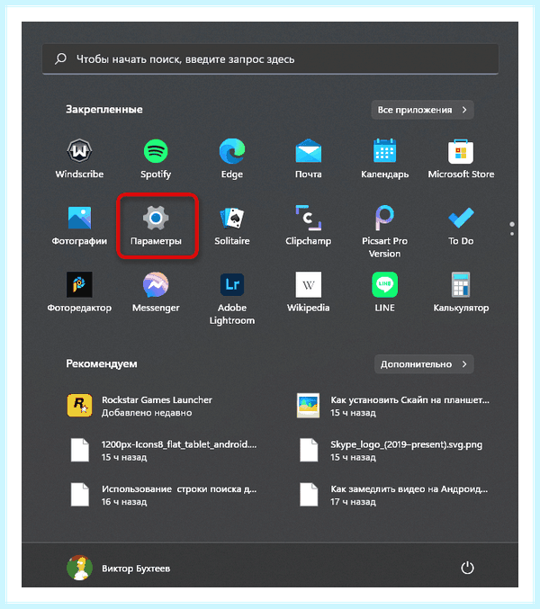Launch the Solitaire game
Screen dimensions: 540x609
point(232,225)
